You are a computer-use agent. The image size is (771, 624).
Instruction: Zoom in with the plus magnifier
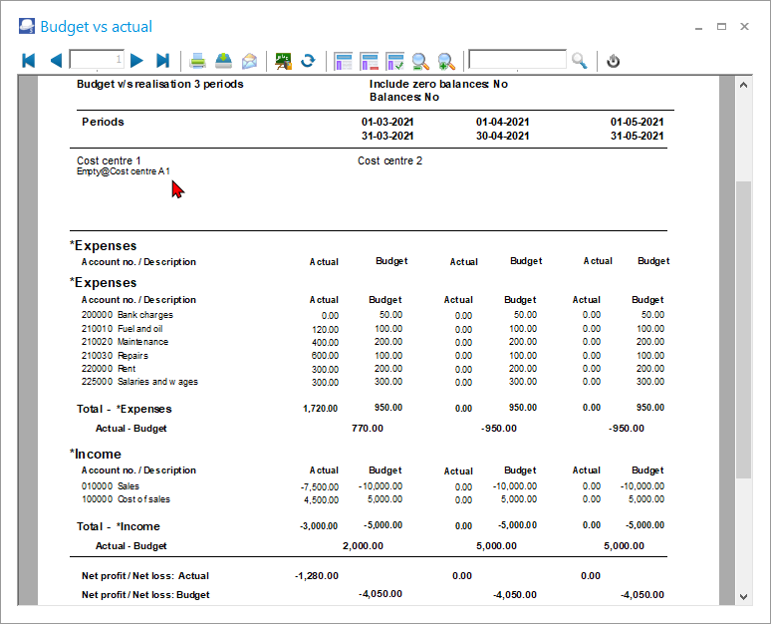coord(446,61)
